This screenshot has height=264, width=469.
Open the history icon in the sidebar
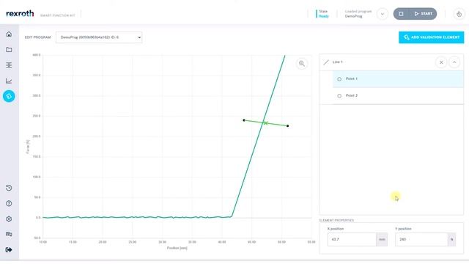click(9, 188)
